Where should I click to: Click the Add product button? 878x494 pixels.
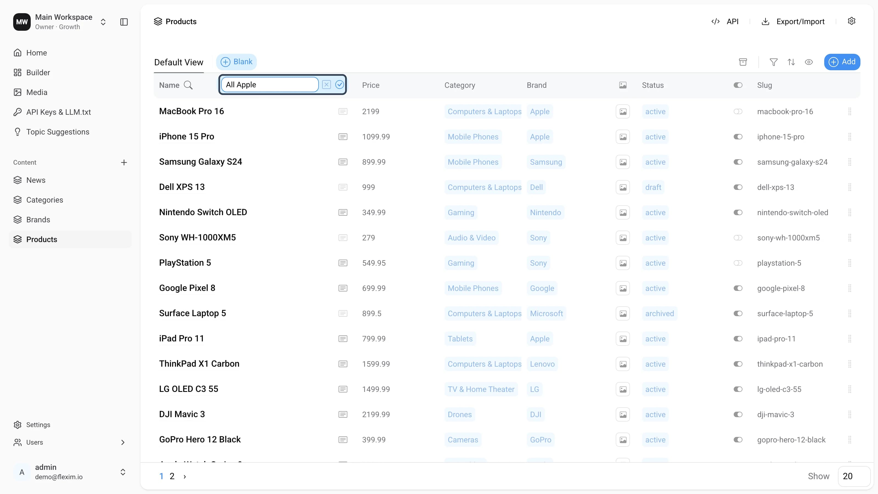pyautogui.click(x=842, y=62)
